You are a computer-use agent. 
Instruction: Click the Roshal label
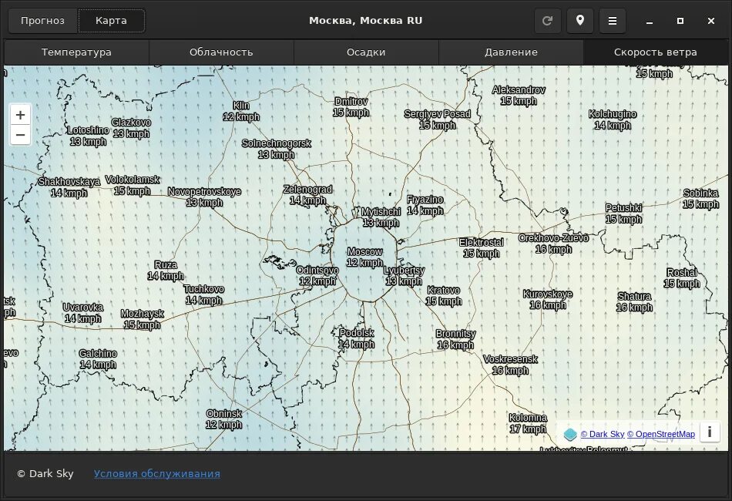pos(682,277)
